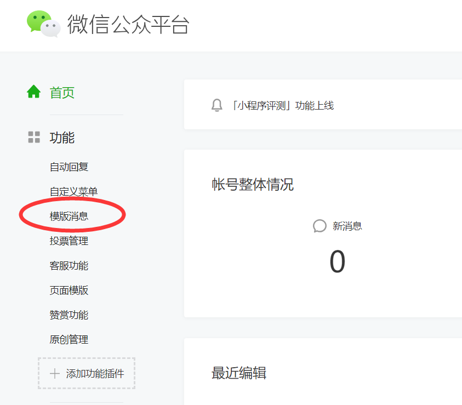Open 原创管理 in the sidebar
This screenshot has width=462, height=405.
coord(69,340)
